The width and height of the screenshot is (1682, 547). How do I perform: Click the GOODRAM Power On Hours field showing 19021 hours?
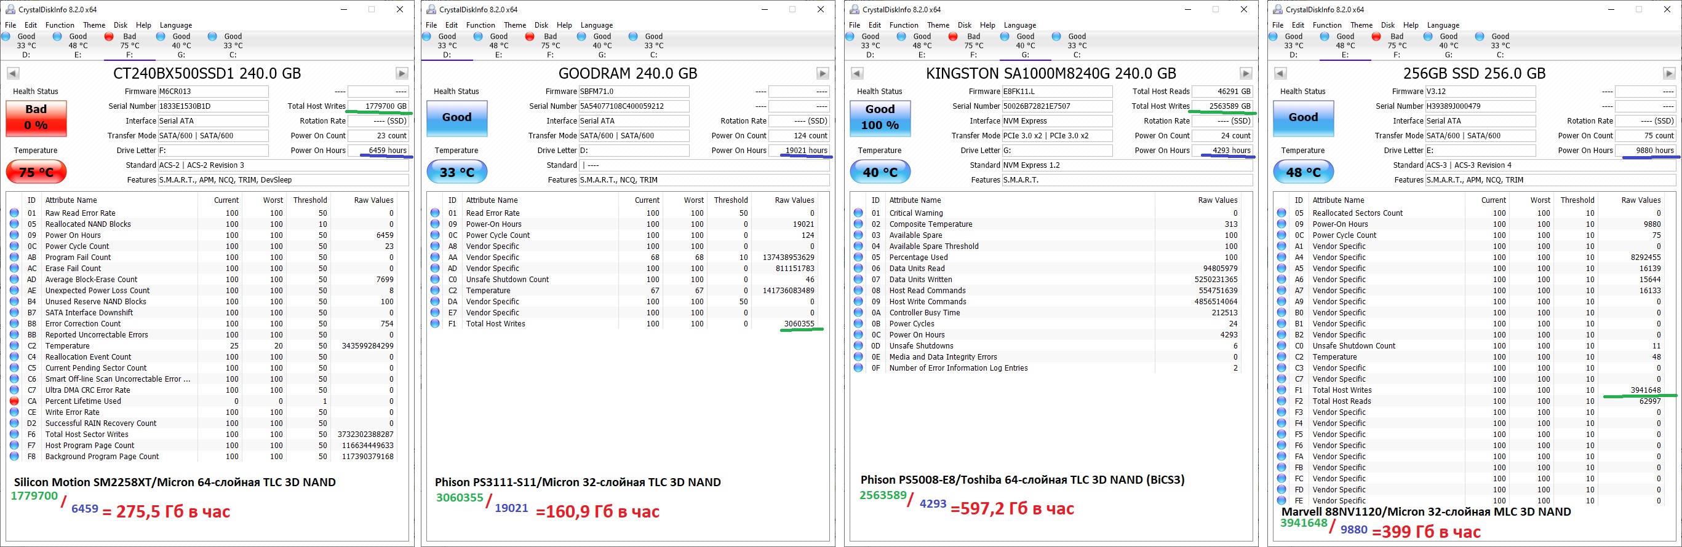click(x=799, y=151)
